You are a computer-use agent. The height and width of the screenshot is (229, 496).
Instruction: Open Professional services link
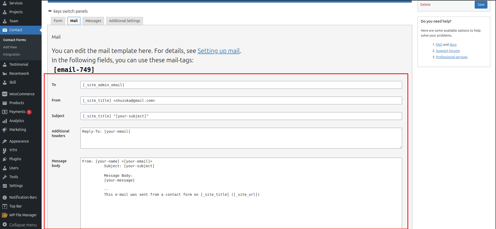click(x=452, y=57)
